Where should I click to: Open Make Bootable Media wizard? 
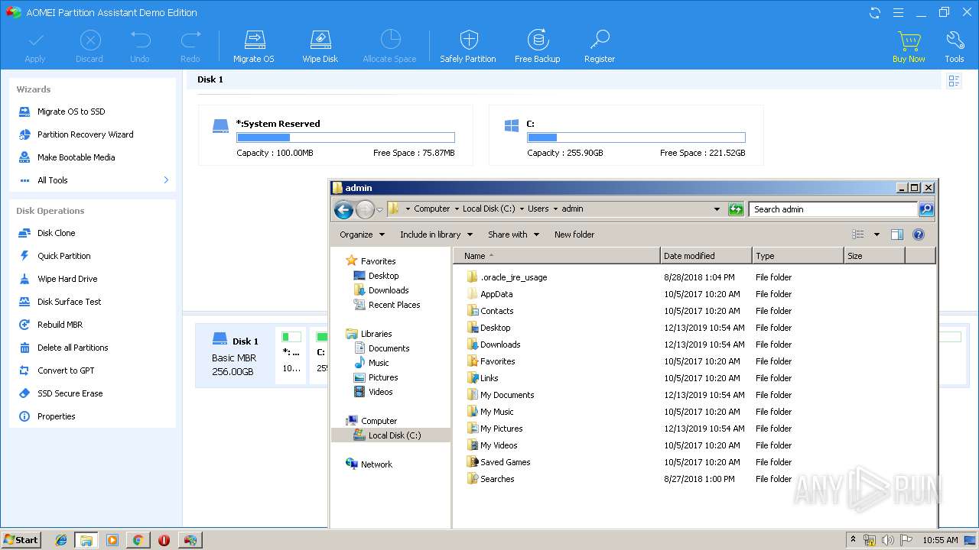(x=76, y=157)
